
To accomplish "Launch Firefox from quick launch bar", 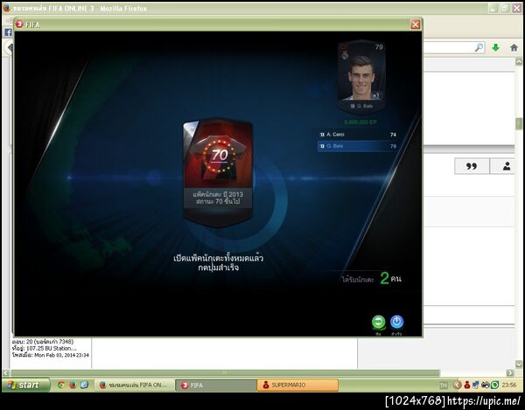I will click(73, 385).
